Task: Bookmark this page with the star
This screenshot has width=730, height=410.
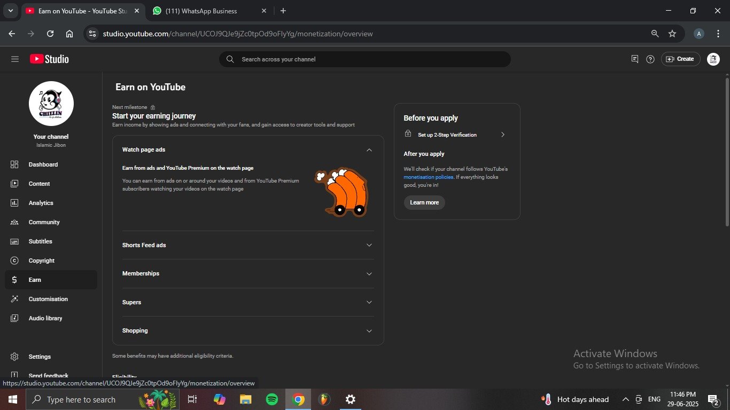Action: click(x=672, y=34)
